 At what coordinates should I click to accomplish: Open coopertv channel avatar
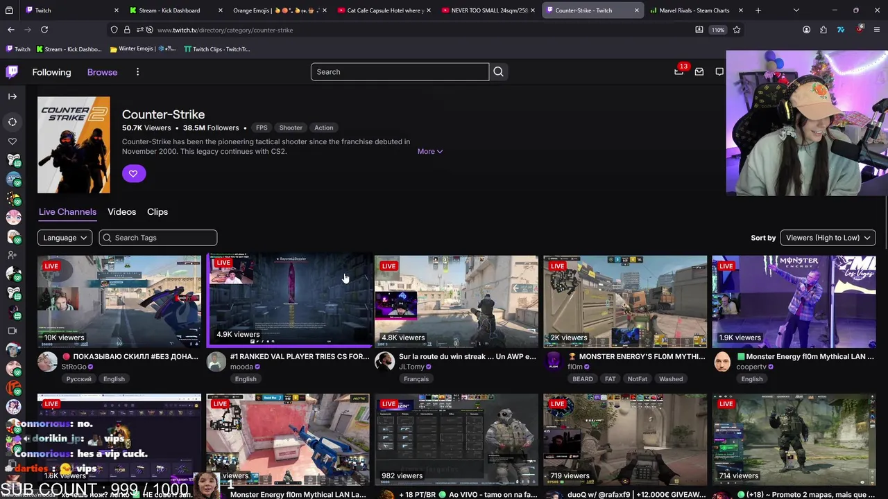(x=722, y=362)
